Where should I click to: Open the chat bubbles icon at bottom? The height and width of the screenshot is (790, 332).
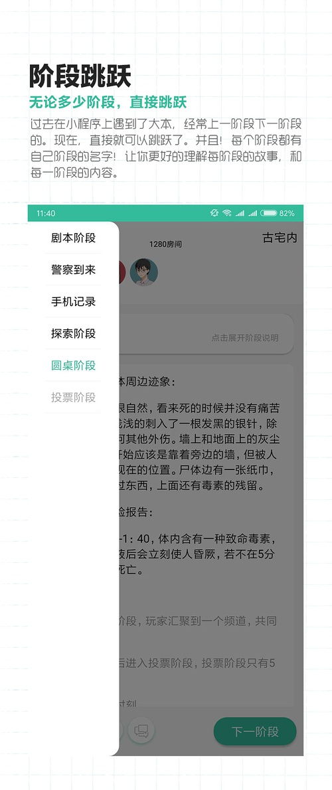[x=141, y=730]
